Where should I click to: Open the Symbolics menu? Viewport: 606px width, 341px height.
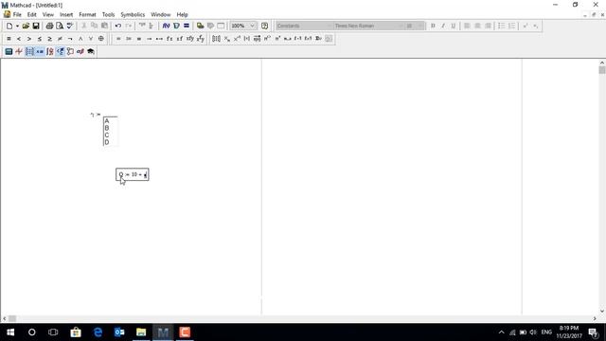[133, 15]
